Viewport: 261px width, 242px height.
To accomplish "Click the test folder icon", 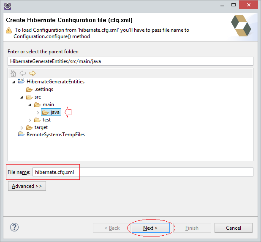I will pyautogui.click(x=37, y=120).
